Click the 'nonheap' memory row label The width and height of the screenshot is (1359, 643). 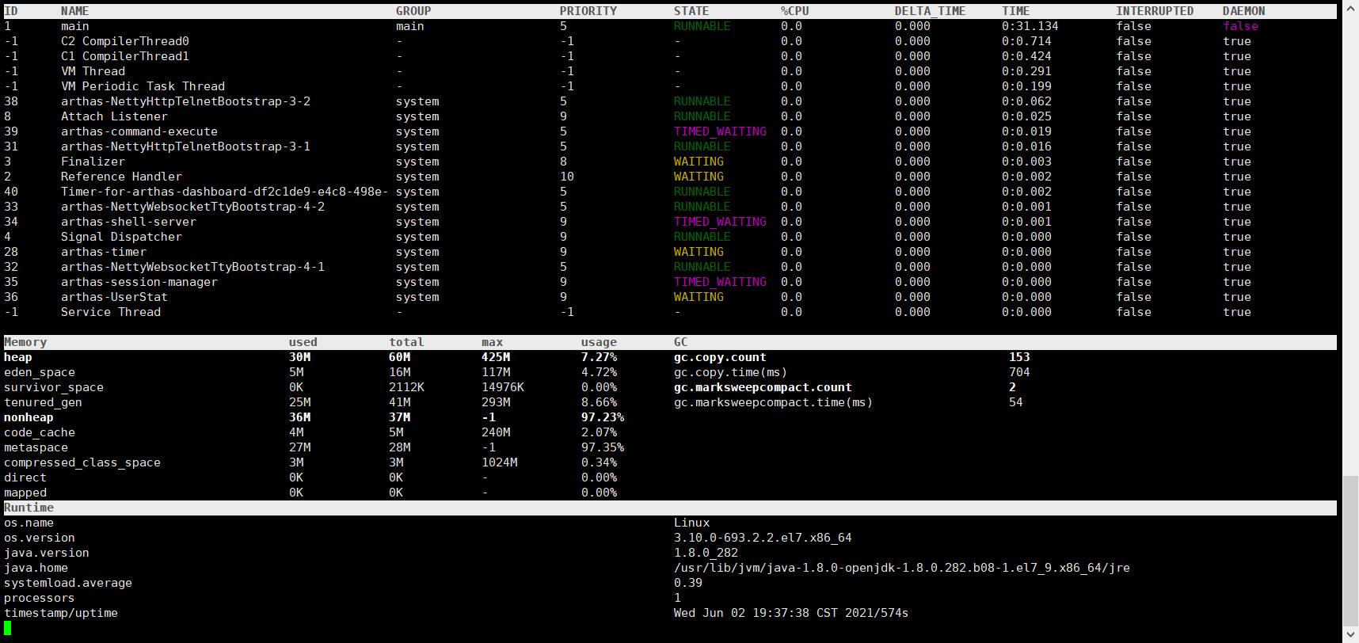[29, 417]
